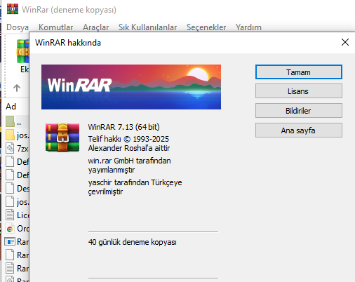Select the 7zx file icon

pyautogui.click(x=10, y=148)
